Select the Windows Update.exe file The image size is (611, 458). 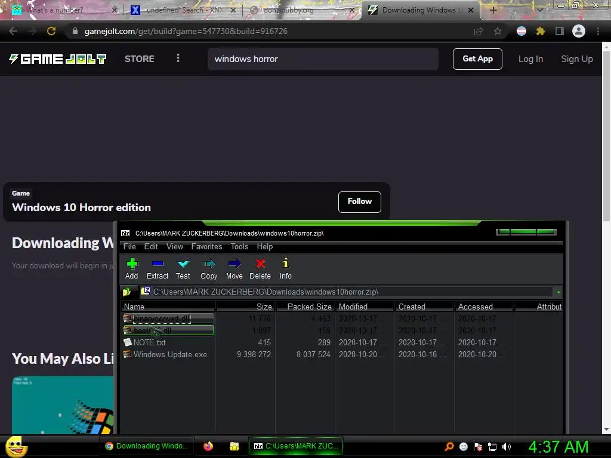tap(170, 354)
